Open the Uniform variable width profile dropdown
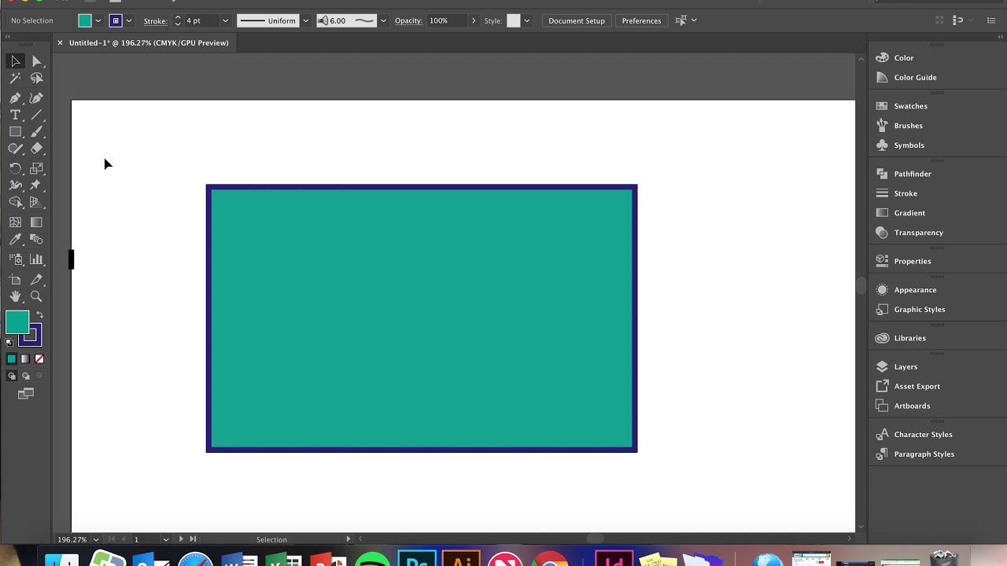The width and height of the screenshot is (1007, 566). coord(305,20)
